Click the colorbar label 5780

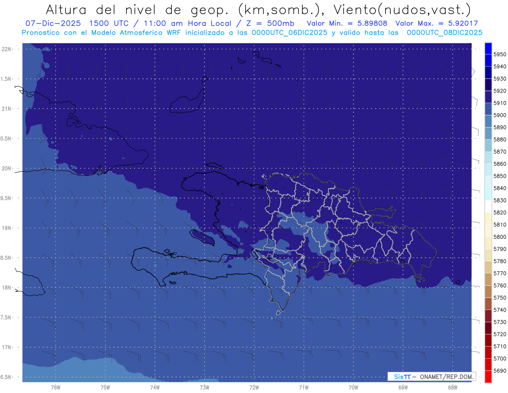500,261
